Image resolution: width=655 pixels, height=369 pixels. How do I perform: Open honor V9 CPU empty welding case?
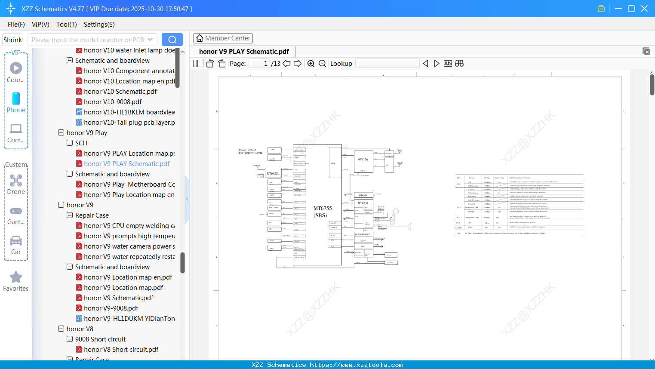125,226
